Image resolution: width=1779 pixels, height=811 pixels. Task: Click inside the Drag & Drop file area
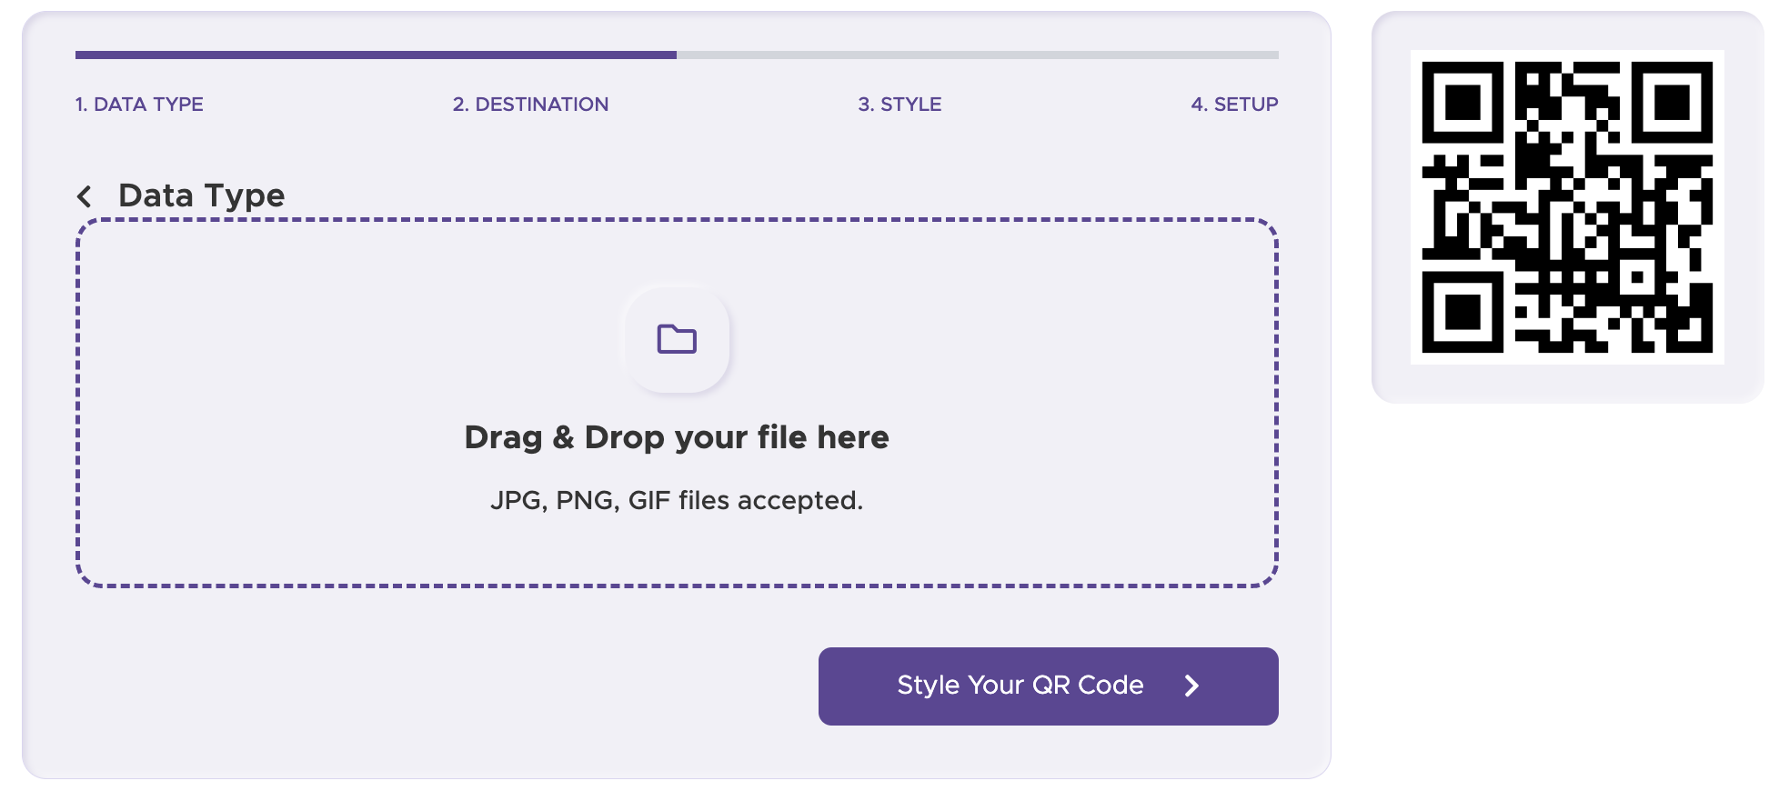tap(677, 400)
